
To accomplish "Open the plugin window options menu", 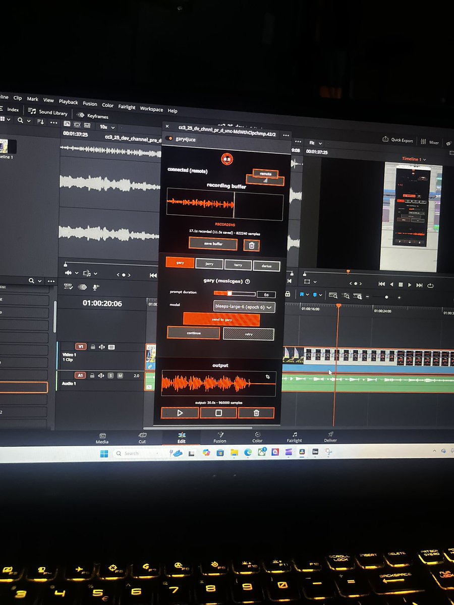I will click(286, 135).
